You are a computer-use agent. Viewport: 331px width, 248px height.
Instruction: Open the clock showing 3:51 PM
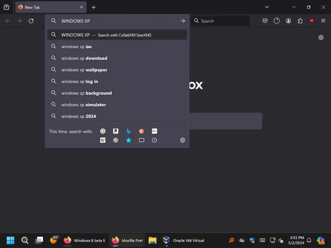click(296, 240)
